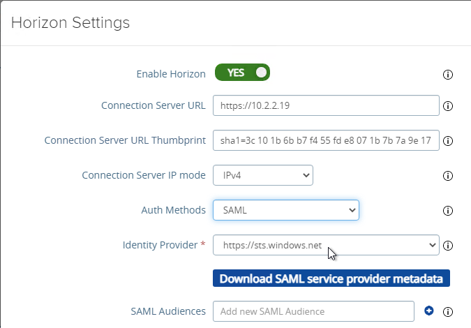Click info icon beside SAML Audiences
Image resolution: width=471 pixels, height=328 pixels.
(447, 311)
